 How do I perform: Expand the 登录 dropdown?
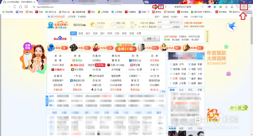[x=157, y=17]
